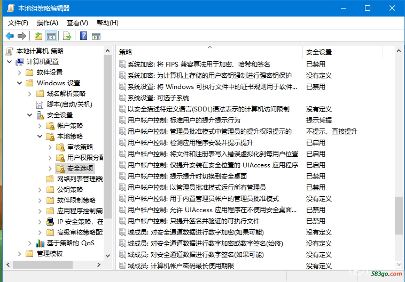Image resolution: width=405 pixels, height=282 pixels.
Task: Click the 软件限制策略 folder icon
Action: pos(50,200)
